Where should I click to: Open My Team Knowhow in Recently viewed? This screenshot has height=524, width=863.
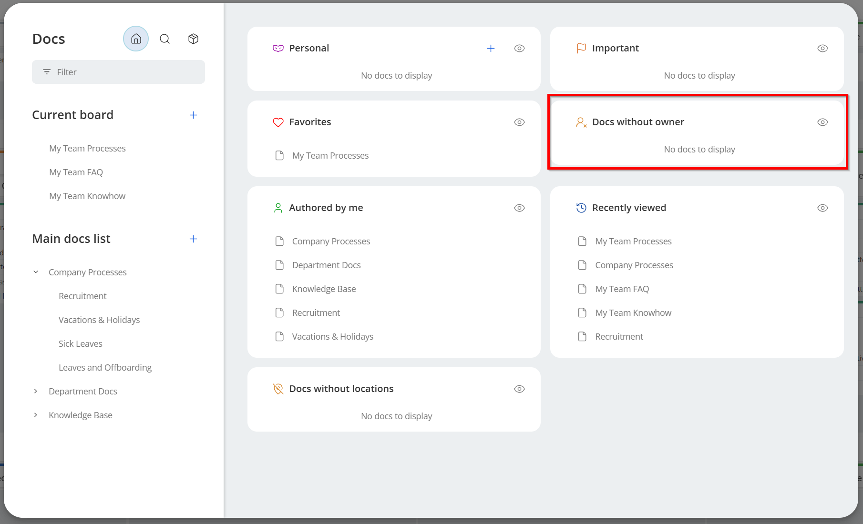point(633,313)
